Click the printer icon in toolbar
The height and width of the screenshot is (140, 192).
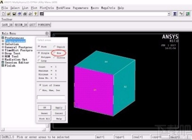[25, 14]
